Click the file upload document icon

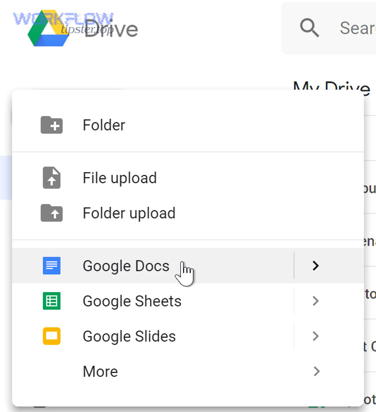tap(51, 178)
